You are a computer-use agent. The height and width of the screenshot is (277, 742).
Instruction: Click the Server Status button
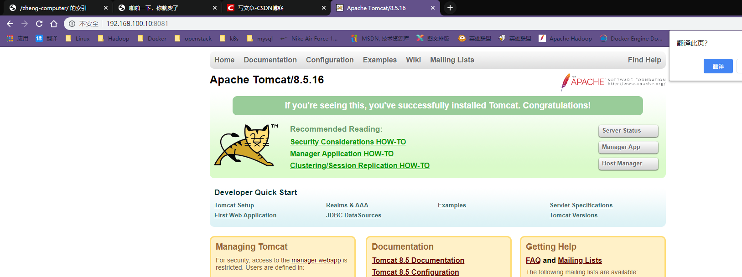click(628, 131)
